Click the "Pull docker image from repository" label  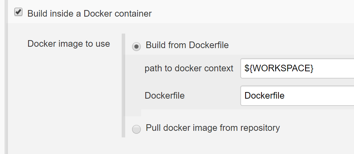click(213, 128)
